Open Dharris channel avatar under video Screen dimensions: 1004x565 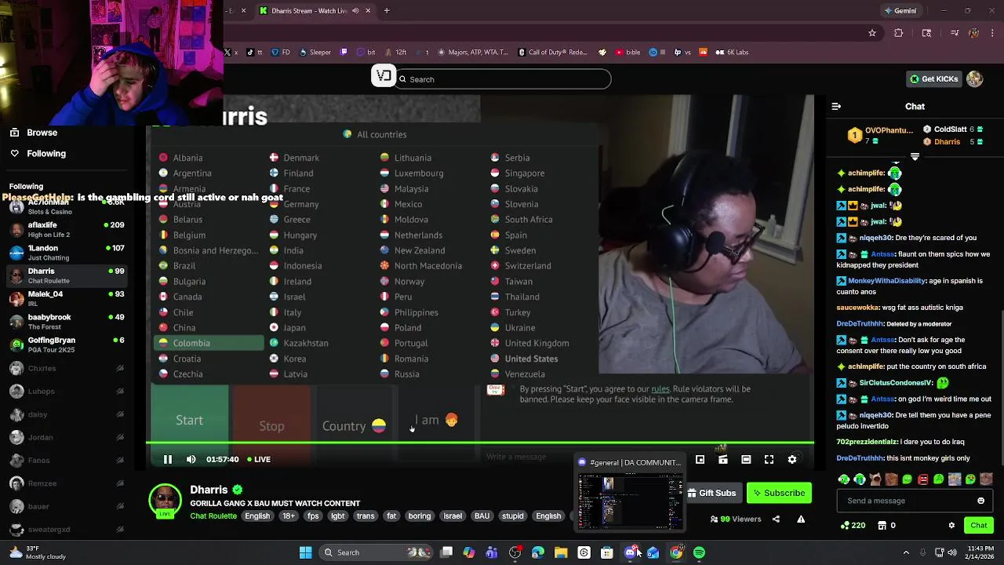click(x=165, y=501)
